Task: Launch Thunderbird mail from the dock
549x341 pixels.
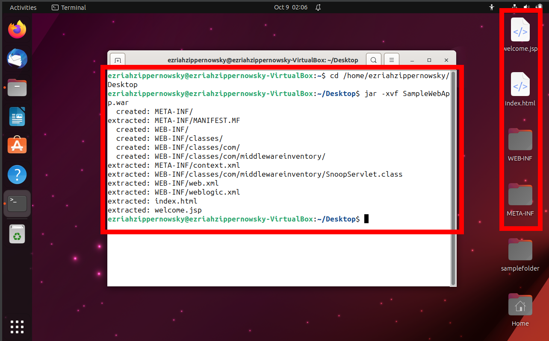Action: 17,58
